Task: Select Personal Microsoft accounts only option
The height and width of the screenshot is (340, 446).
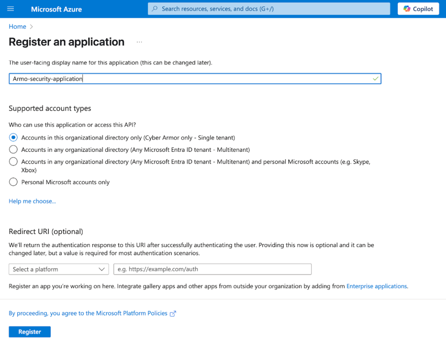Action: 13,182
